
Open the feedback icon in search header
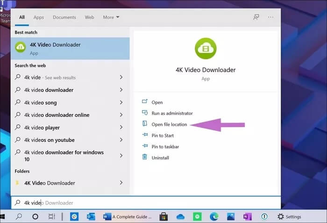pos(256,17)
